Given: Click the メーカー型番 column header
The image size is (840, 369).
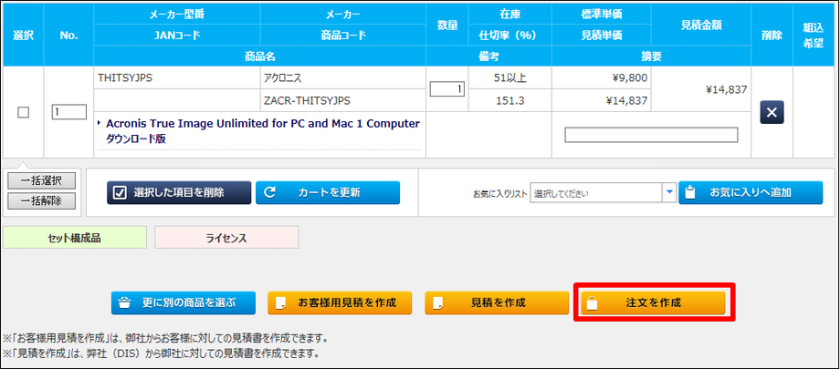Looking at the screenshot, I should 177,15.
